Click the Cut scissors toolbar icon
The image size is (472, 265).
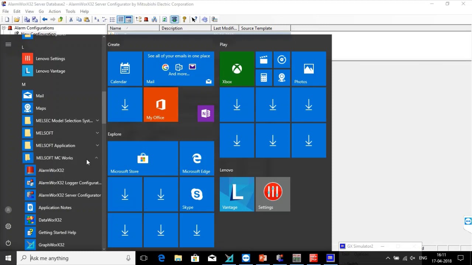[71, 20]
